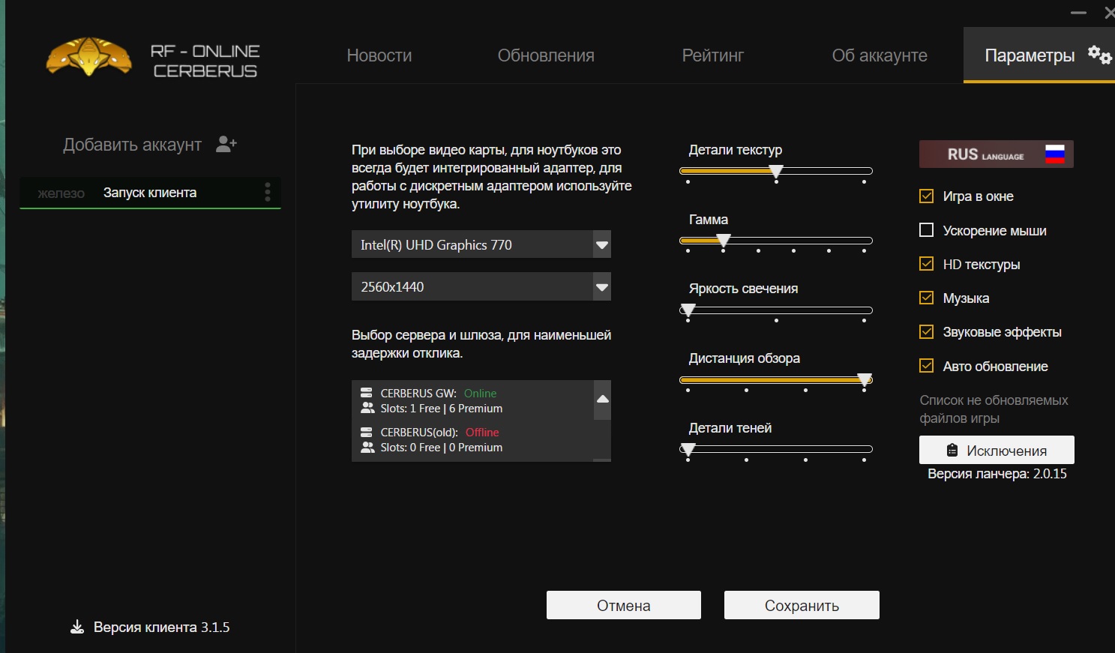Turn off the Музыка checkbox
1115x653 pixels.
927,298
